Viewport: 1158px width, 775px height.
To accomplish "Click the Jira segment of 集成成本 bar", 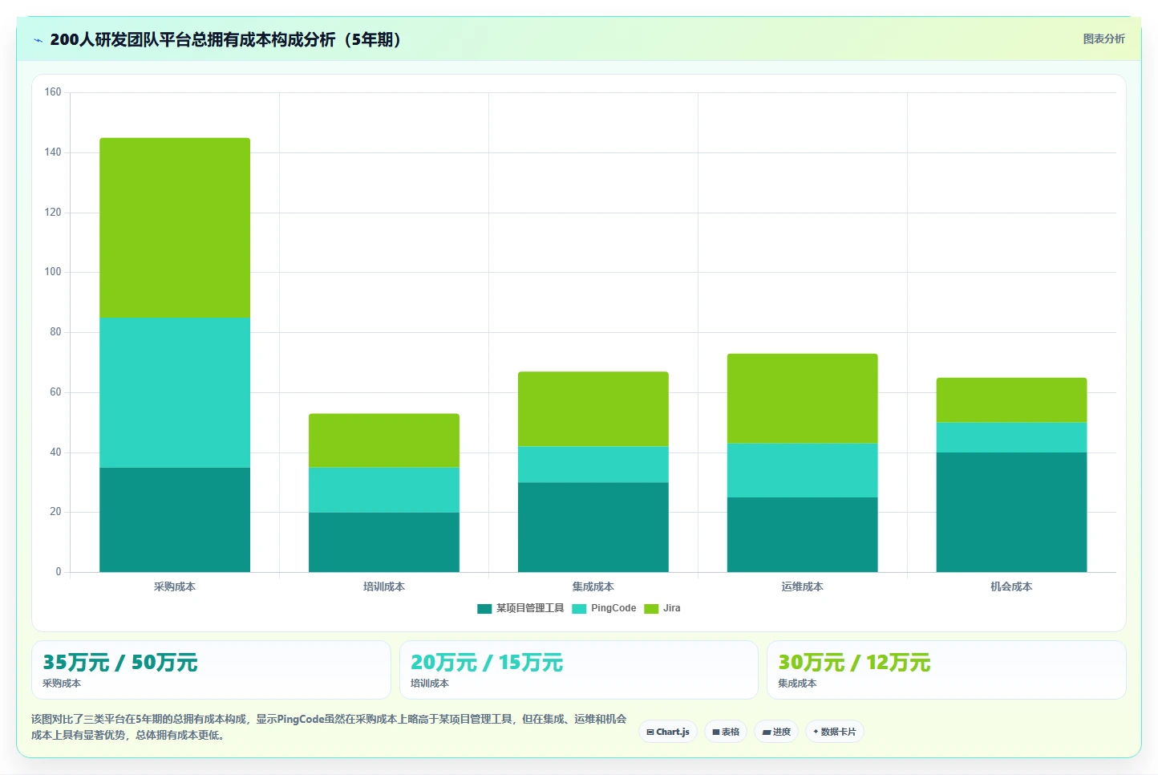I will point(593,409).
